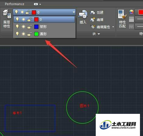
Task: Select layer 0 in the dropdown list
Action: pos(44,19)
